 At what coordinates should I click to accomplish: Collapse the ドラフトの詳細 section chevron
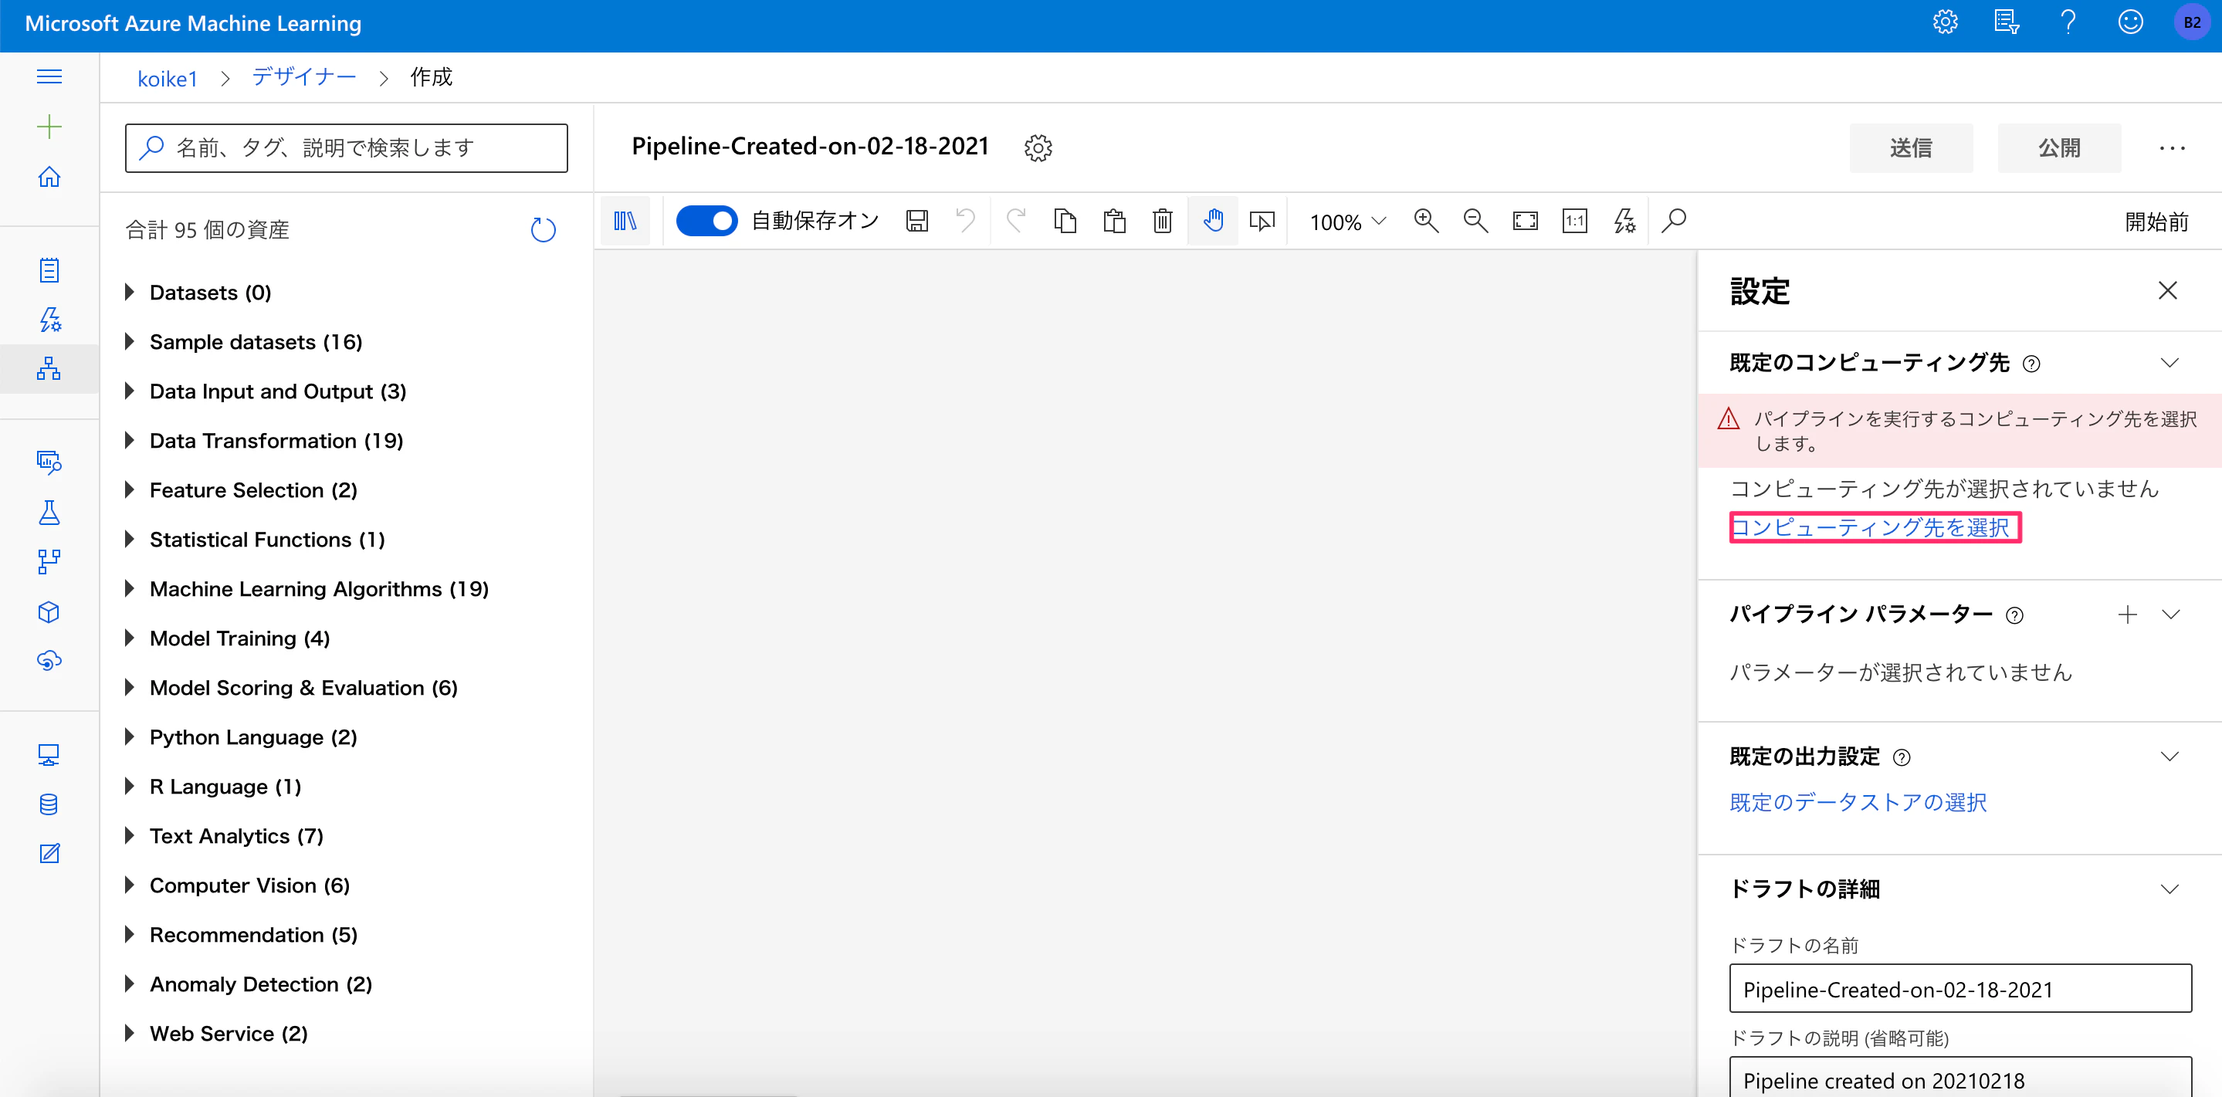tap(2169, 889)
